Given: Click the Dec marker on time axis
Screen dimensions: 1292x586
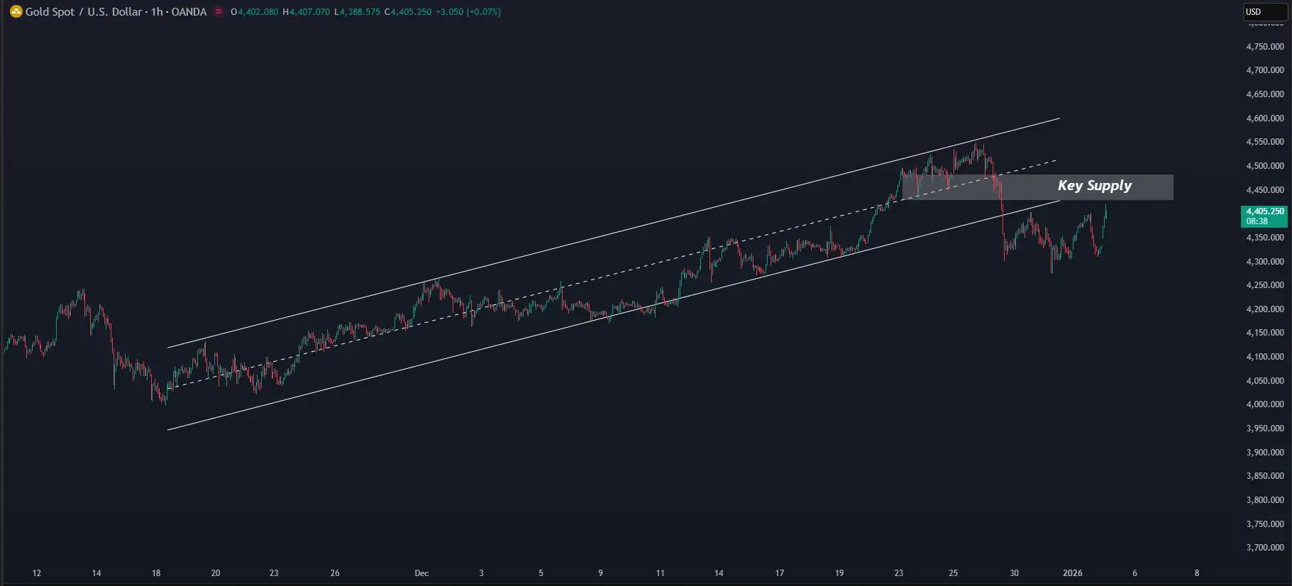Looking at the screenshot, I should [421, 573].
